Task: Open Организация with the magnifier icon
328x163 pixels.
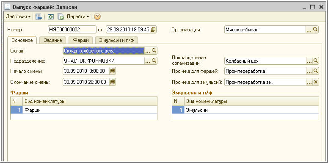Action: point(315,30)
